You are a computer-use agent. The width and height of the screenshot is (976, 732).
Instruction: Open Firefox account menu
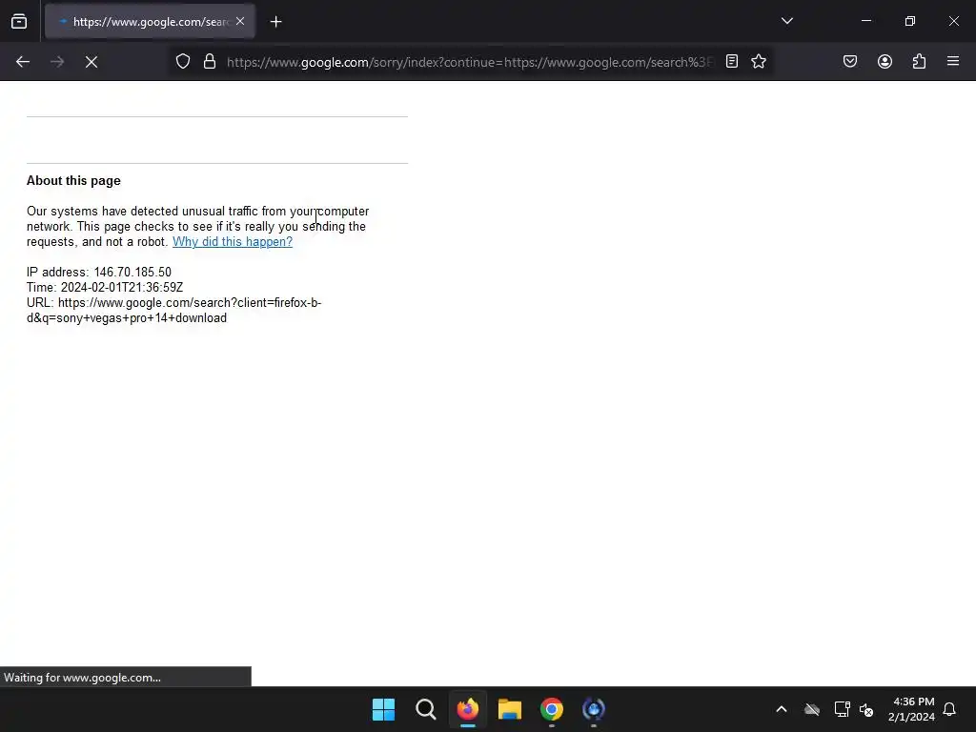pos(884,62)
